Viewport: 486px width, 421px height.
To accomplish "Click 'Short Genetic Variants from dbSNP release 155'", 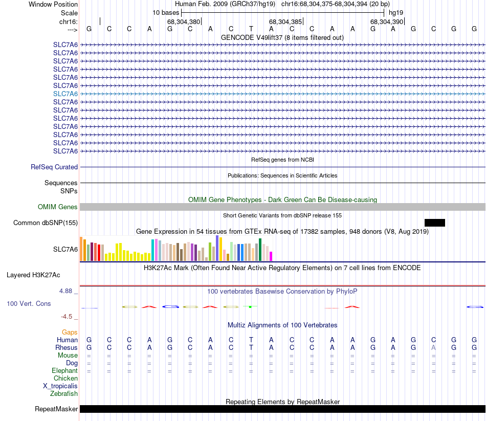I will (x=282, y=215).
